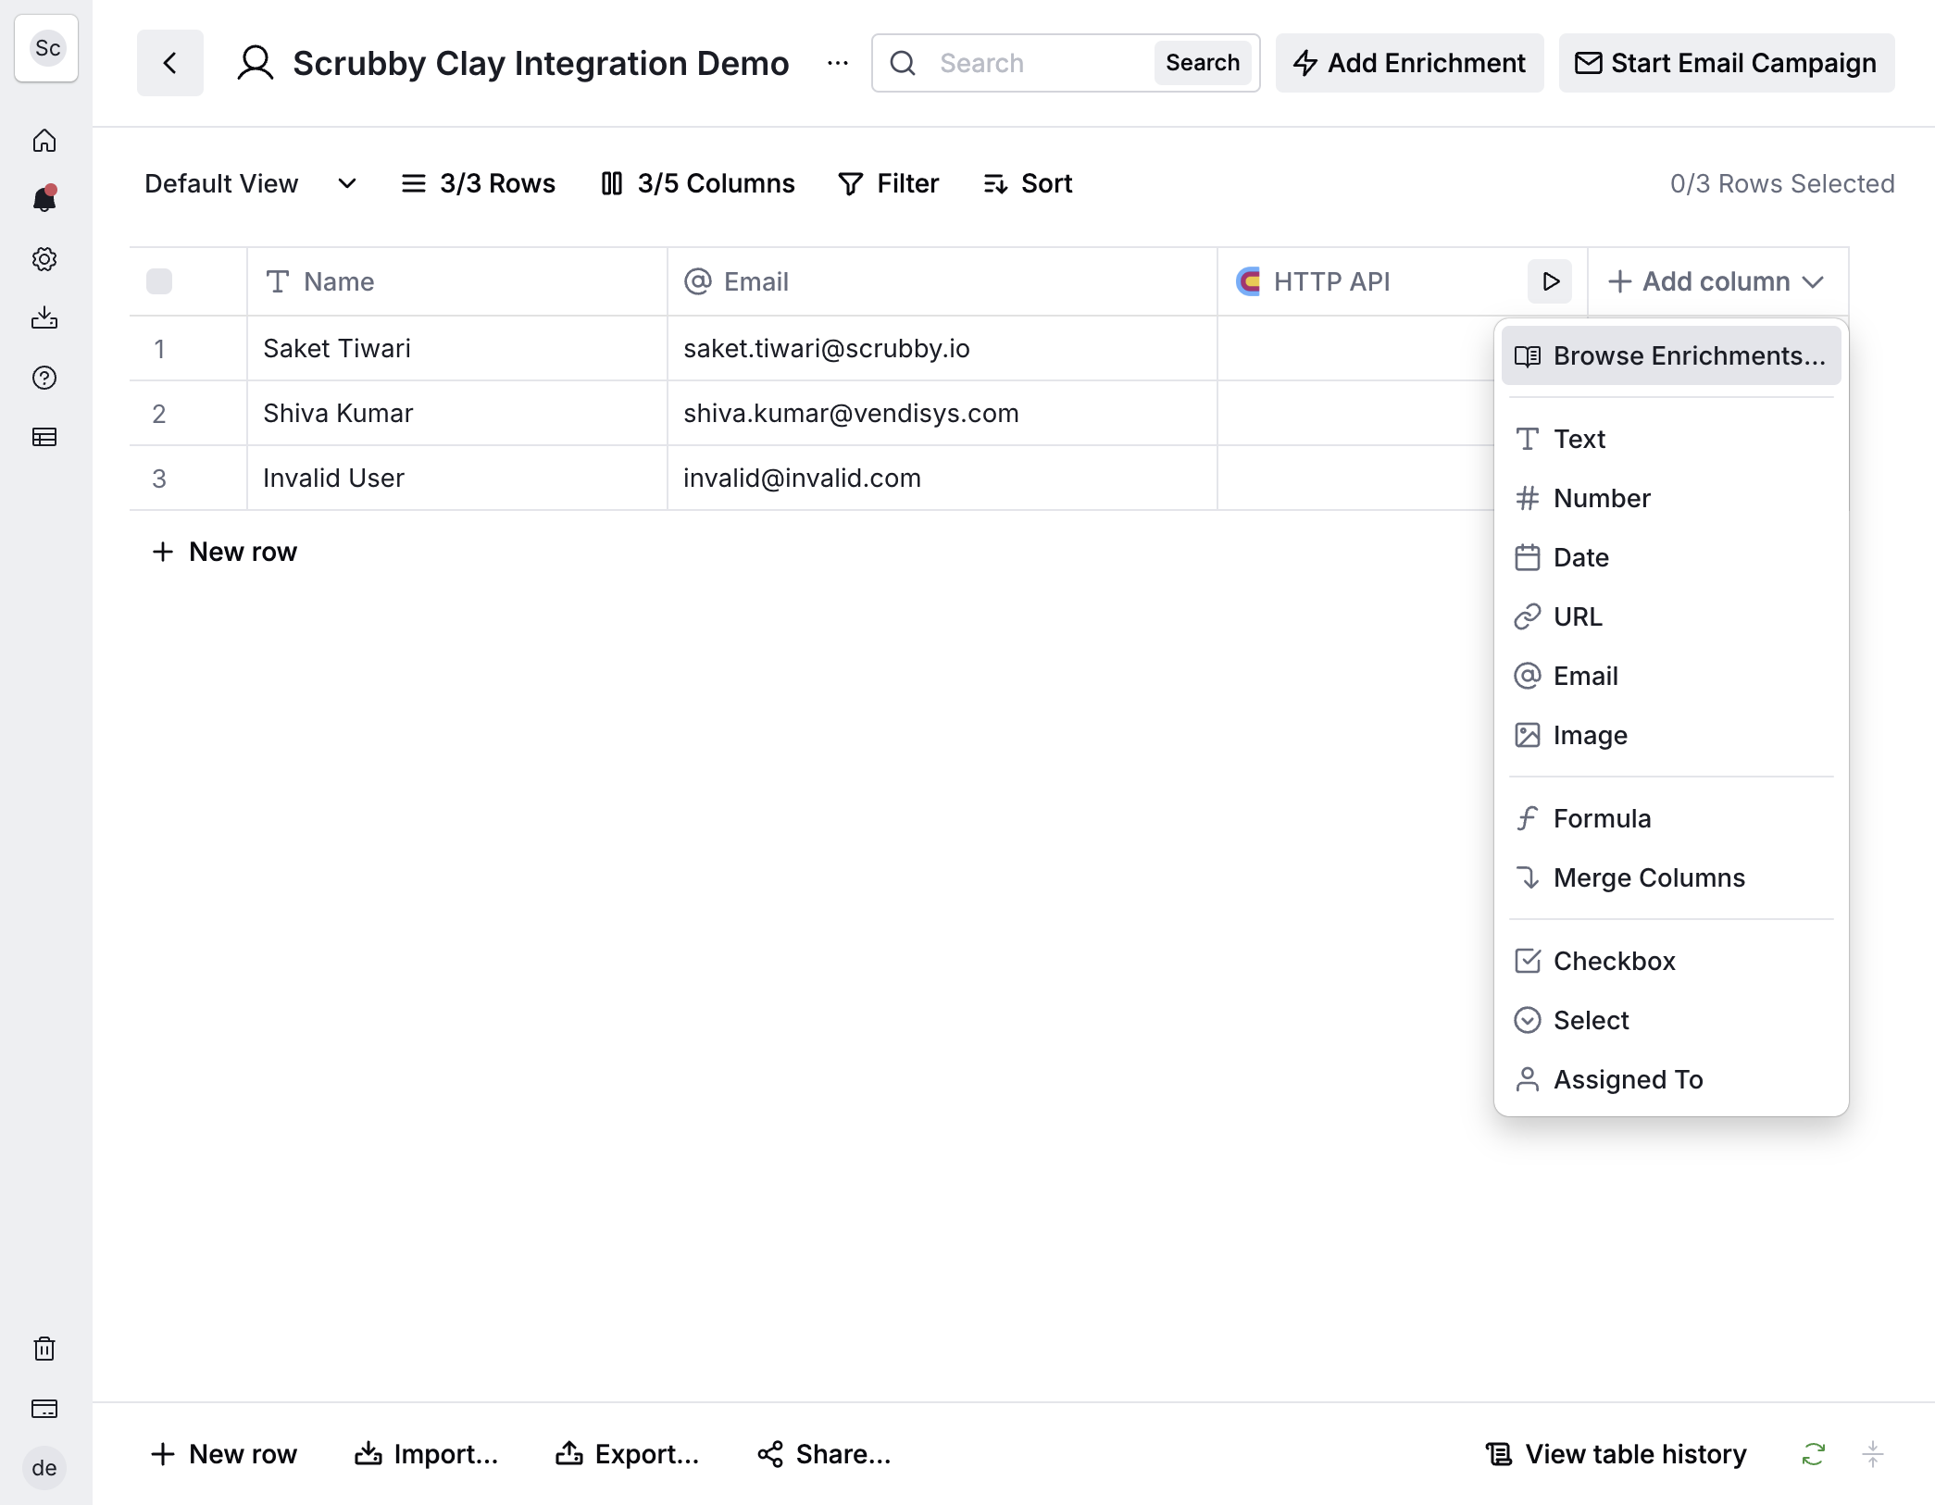The height and width of the screenshot is (1505, 1935).
Task: Expand the Default View dropdown
Action: coord(252,184)
